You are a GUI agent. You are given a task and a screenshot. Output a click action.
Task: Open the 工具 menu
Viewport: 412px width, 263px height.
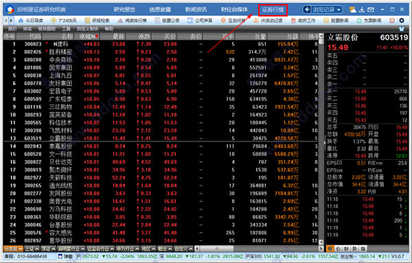(66, 29)
